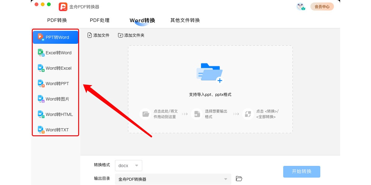
Task: Click the panda user avatar icon
Action: pos(300,6)
